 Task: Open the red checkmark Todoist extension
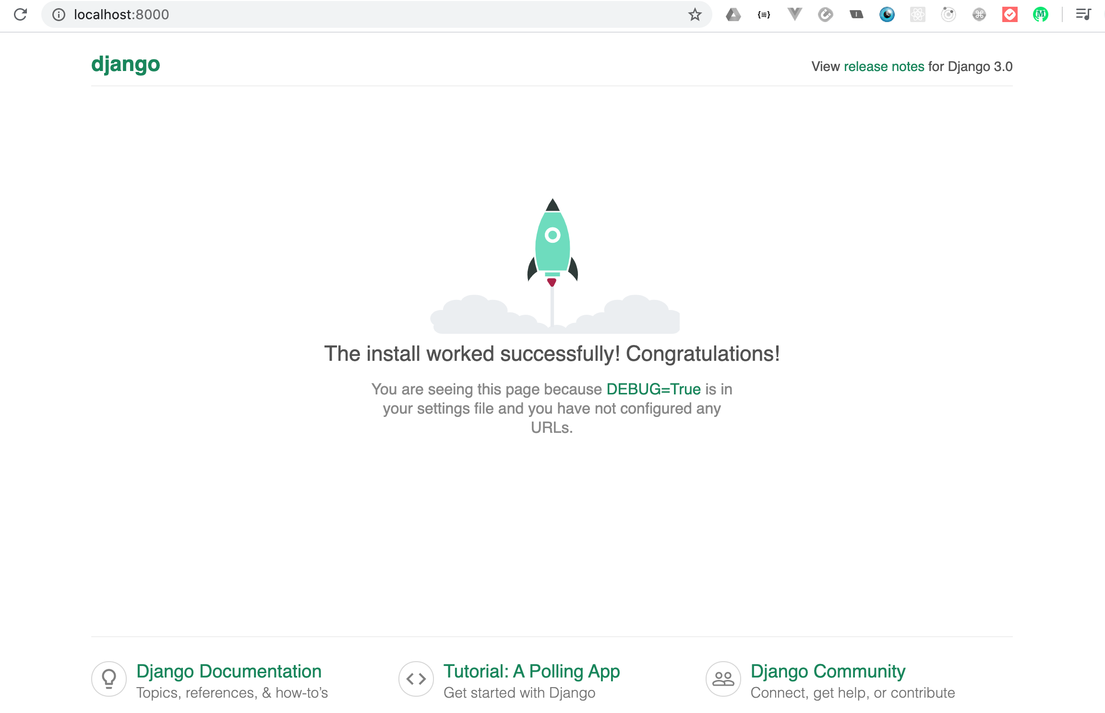1009,14
